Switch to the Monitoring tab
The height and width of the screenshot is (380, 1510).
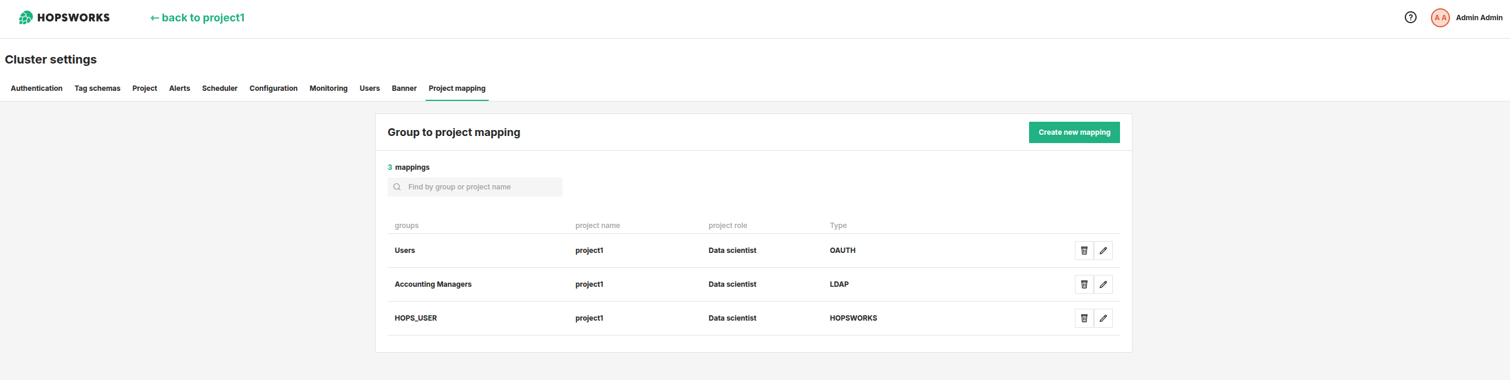pyautogui.click(x=328, y=88)
